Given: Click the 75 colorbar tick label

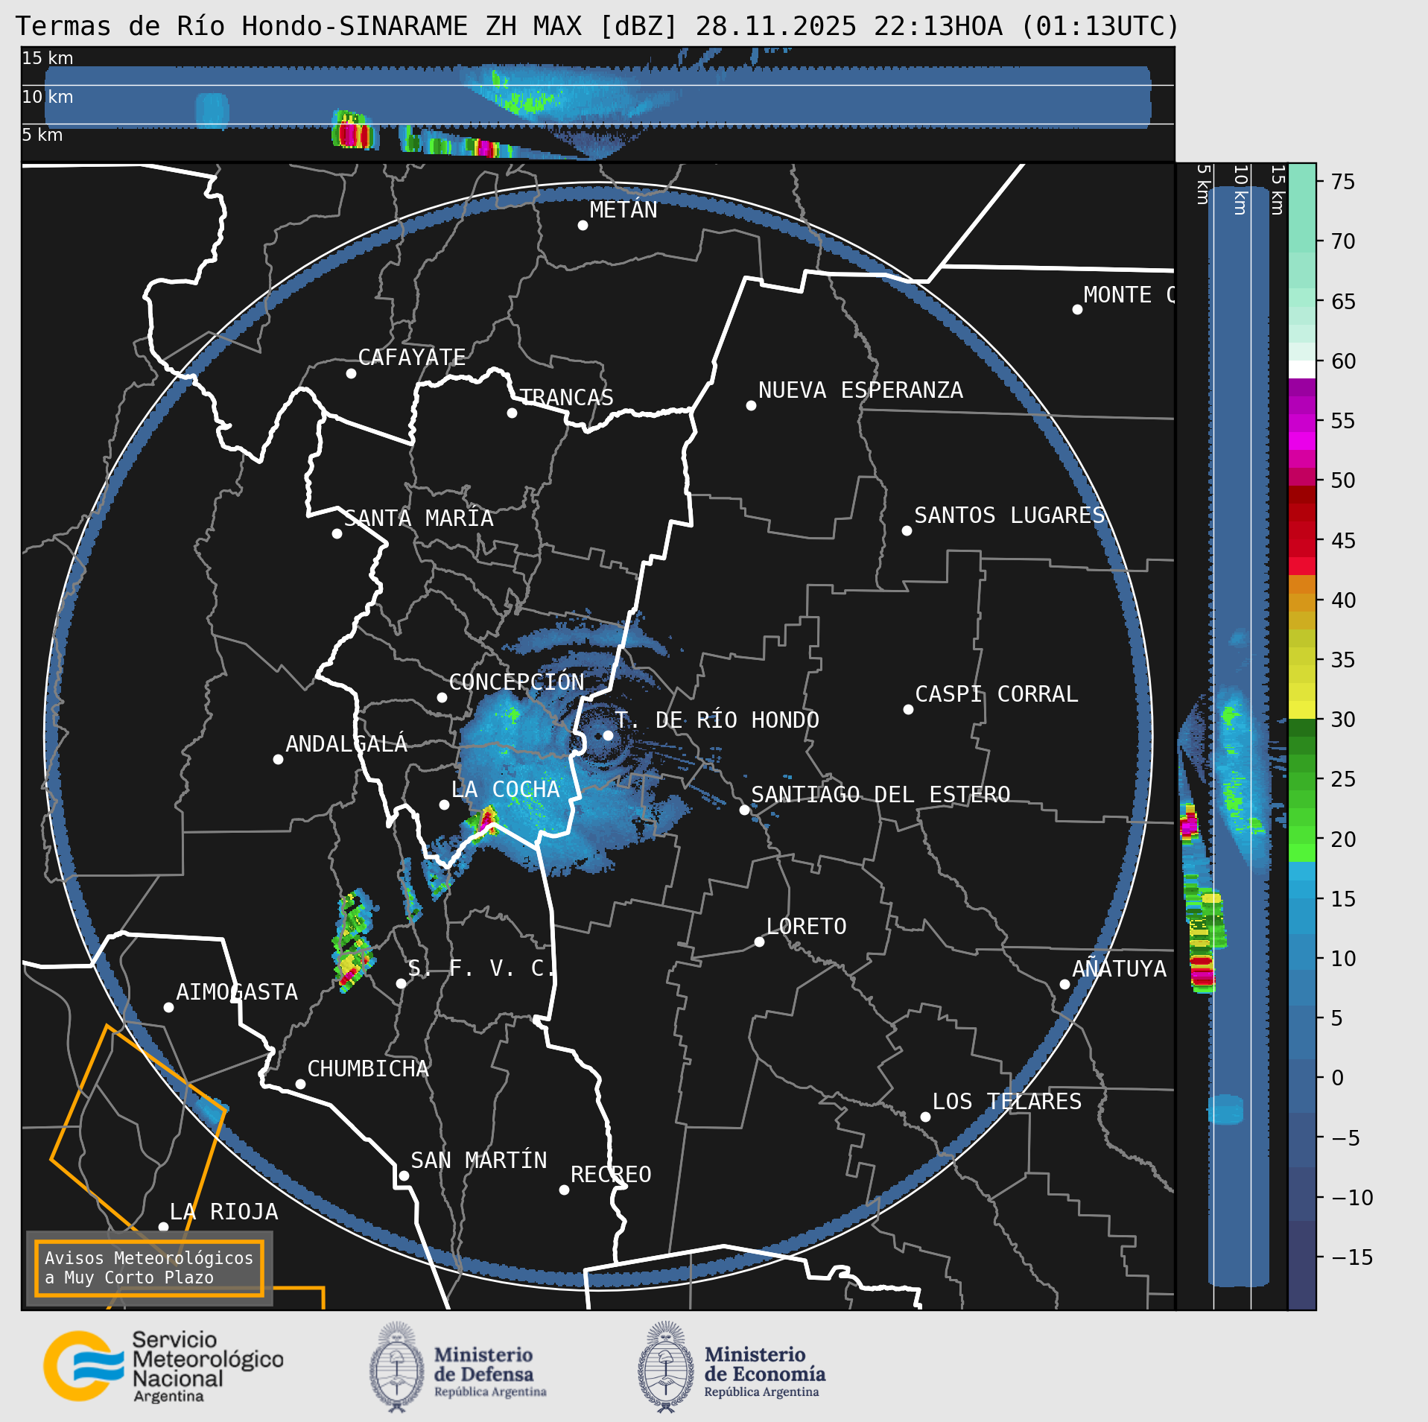Looking at the screenshot, I should 1343,182.
